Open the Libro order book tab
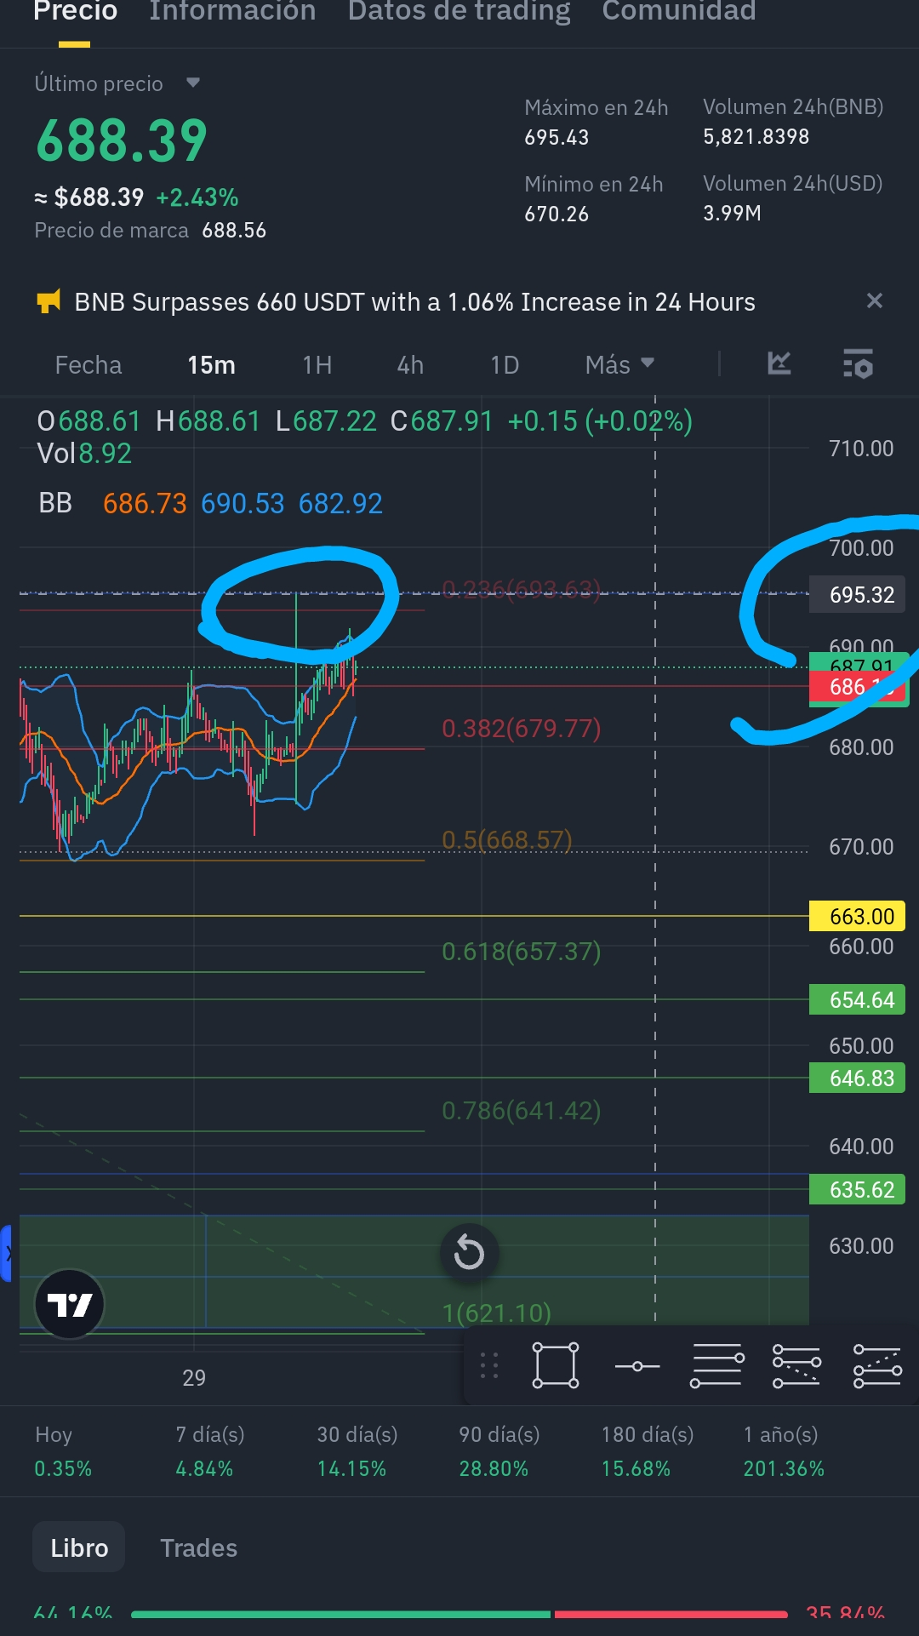919x1636 pixels. click(x=79, y=1547)
